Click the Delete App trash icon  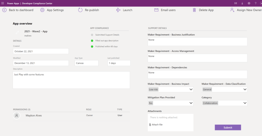click(194, 10)
